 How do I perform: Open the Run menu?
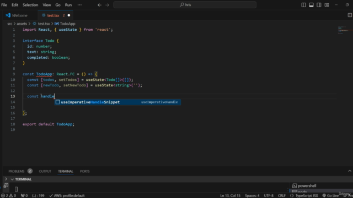click(x=68, y=5)
